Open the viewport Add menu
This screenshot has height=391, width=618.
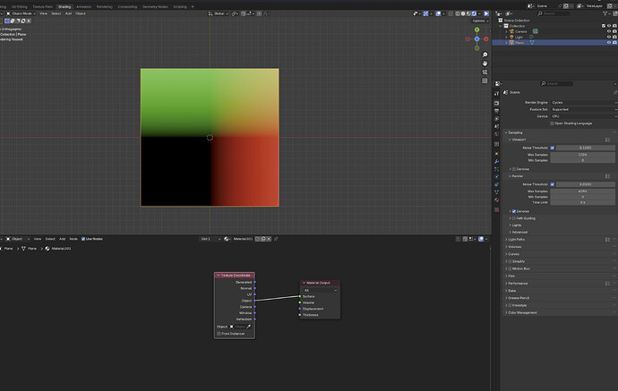pos(68,13)
